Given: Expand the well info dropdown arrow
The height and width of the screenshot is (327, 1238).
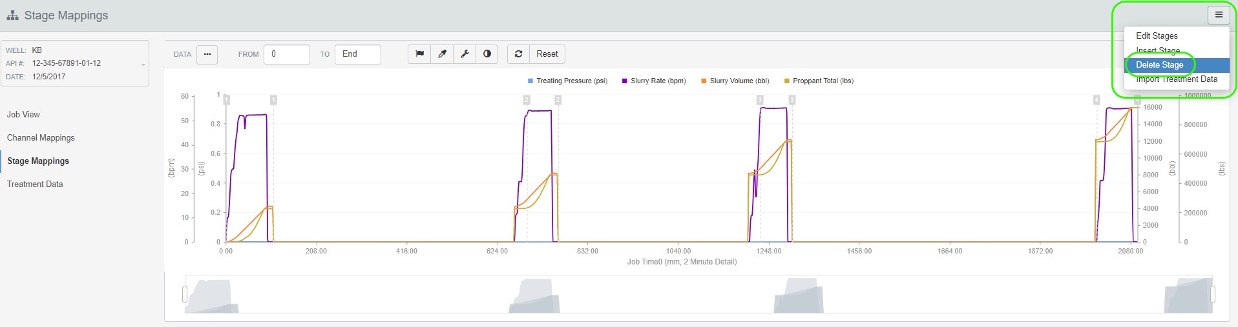Looking at the screenshot, I should pos(143,64).
